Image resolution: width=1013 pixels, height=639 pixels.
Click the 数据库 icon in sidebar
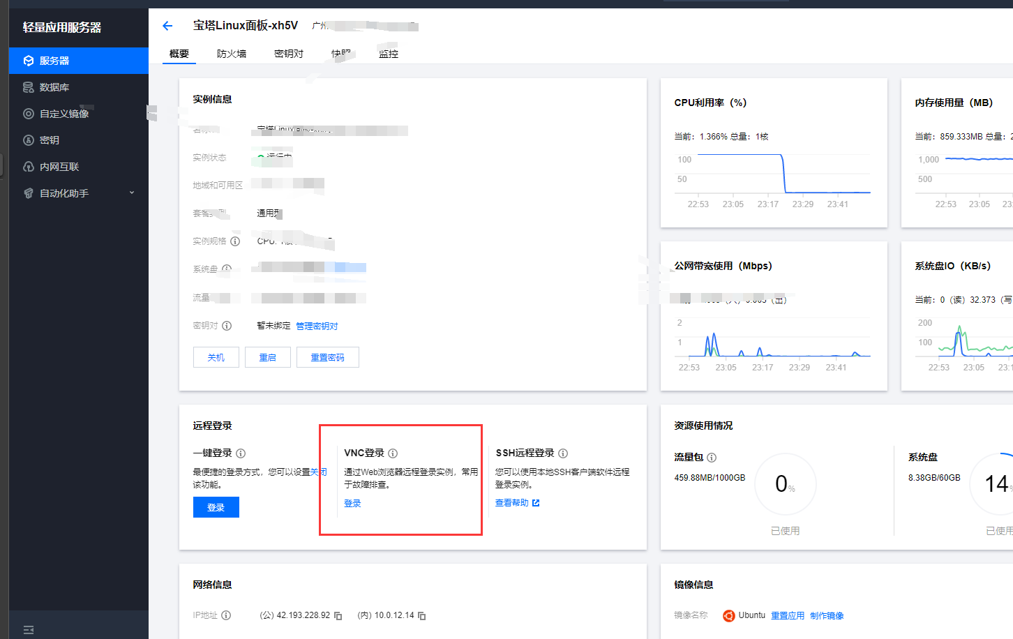point(29,87)
